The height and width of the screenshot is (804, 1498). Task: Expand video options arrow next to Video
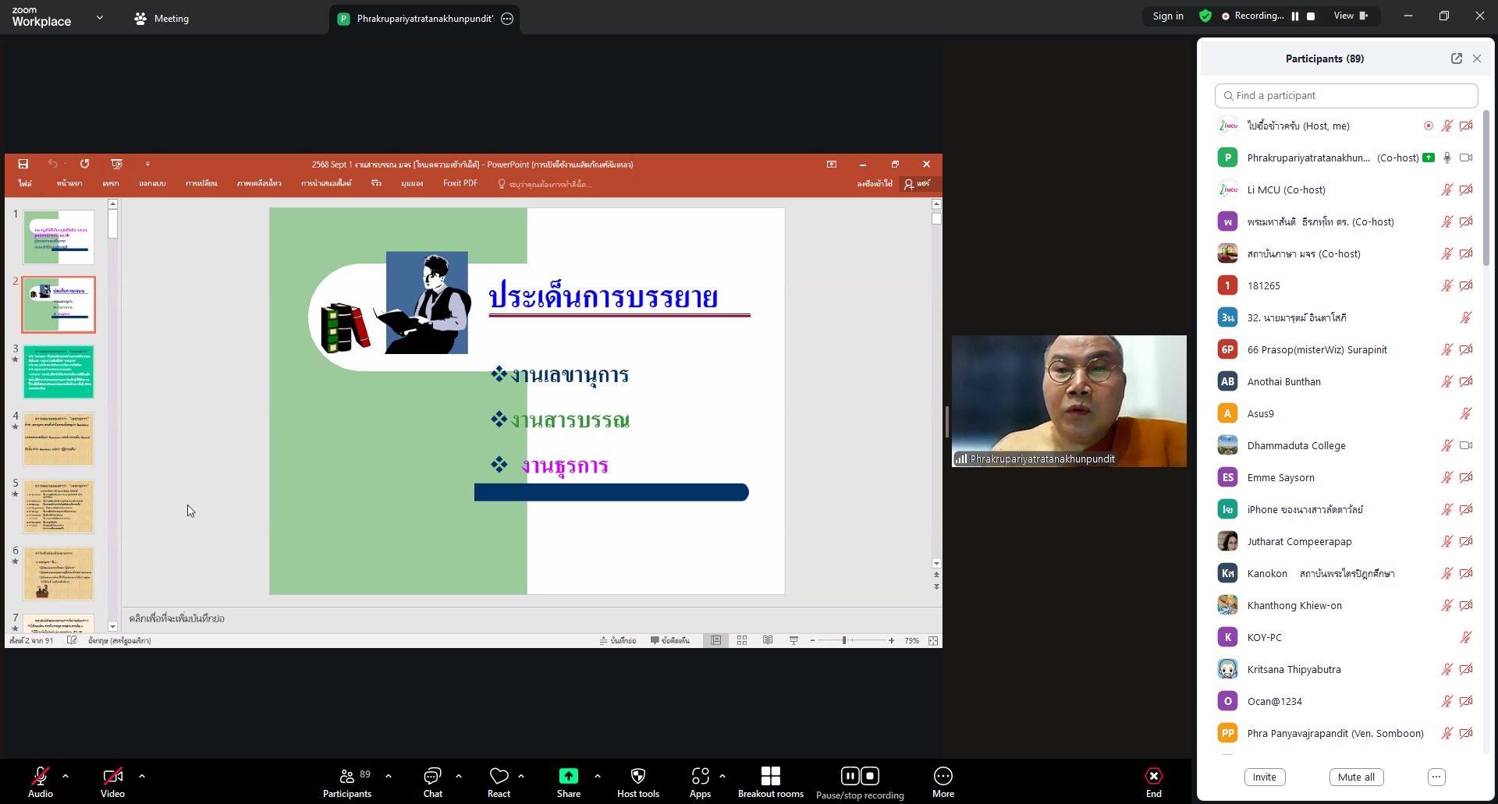click(x=142, y=776)
